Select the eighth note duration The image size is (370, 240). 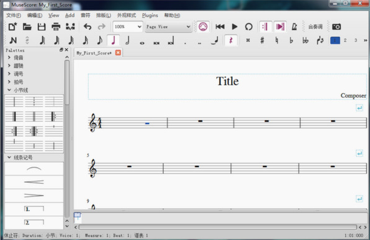tap(99, 40)
